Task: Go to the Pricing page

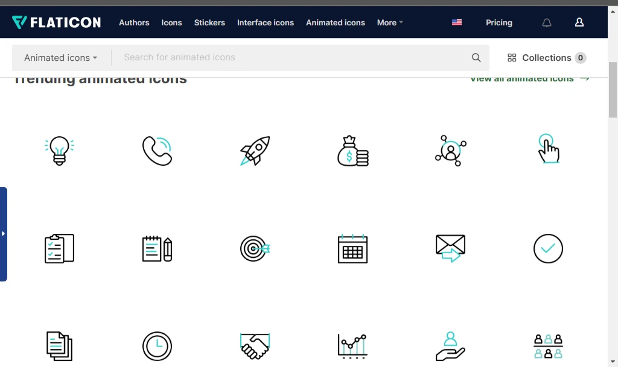Action: [x=499, y=23]
